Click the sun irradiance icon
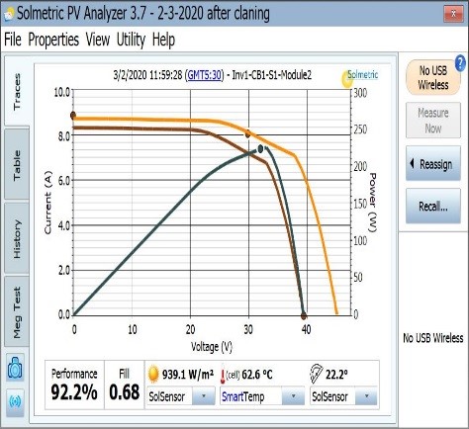Image resolution: width=469 pixels, height=429 pixels. tap(153, 375)
